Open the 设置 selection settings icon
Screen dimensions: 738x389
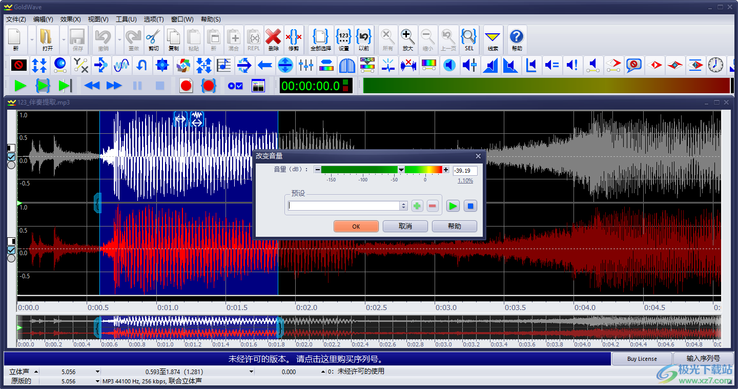343,39
